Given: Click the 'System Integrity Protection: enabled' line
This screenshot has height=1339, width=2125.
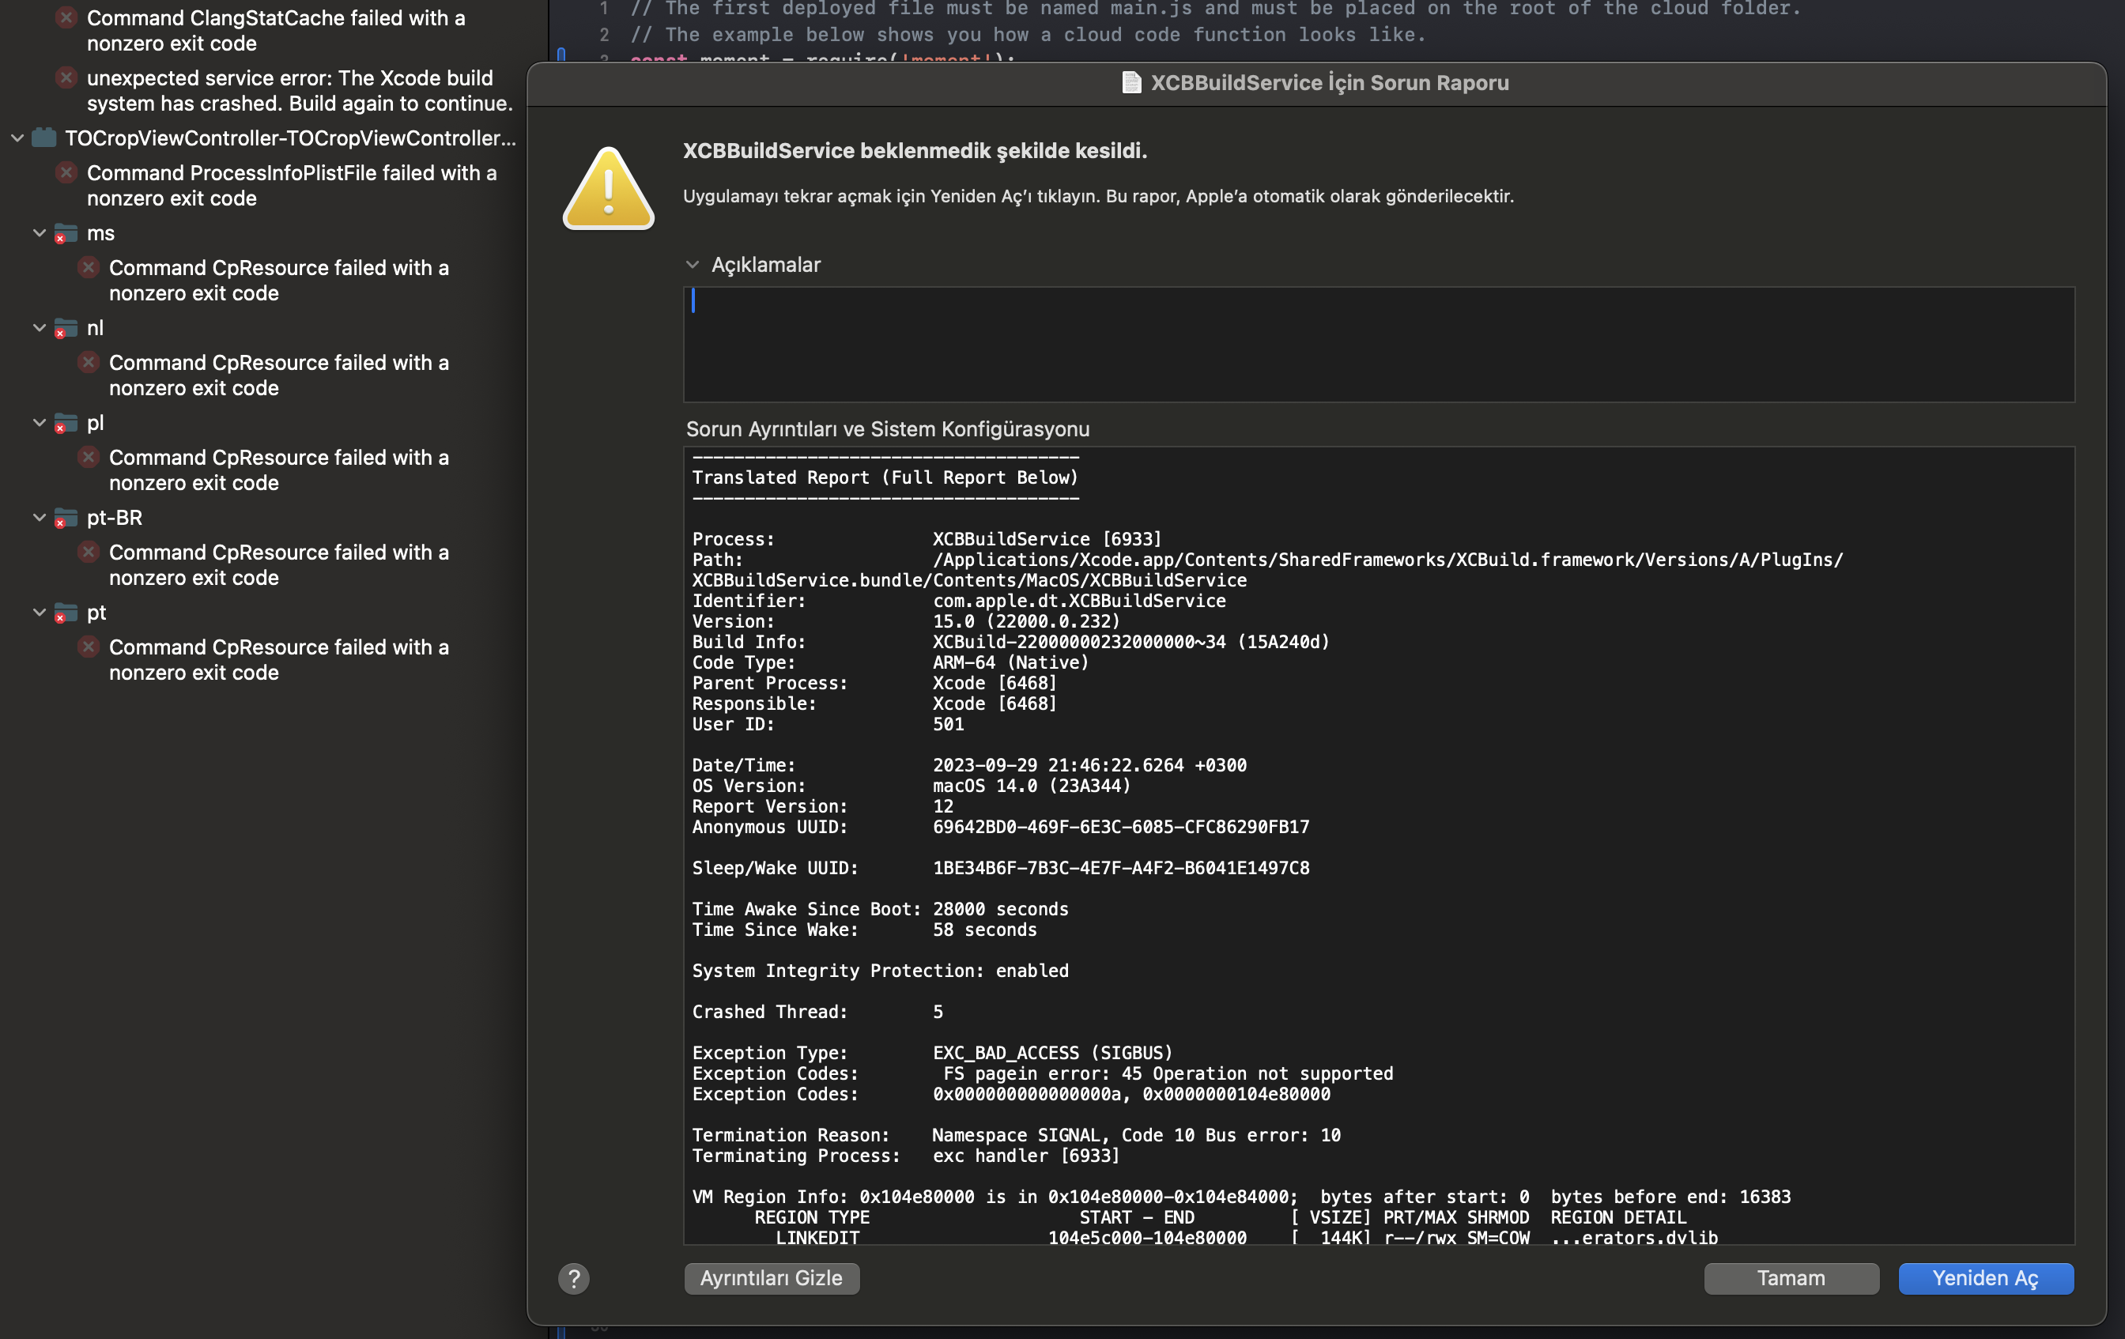Looking at the screenshot, I should [x=880, y=971].
